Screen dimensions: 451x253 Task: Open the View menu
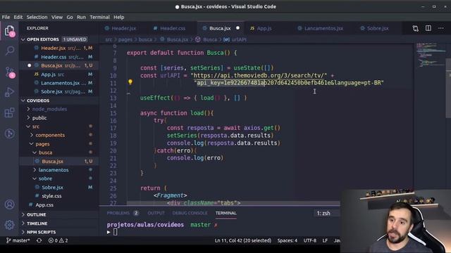57,17
